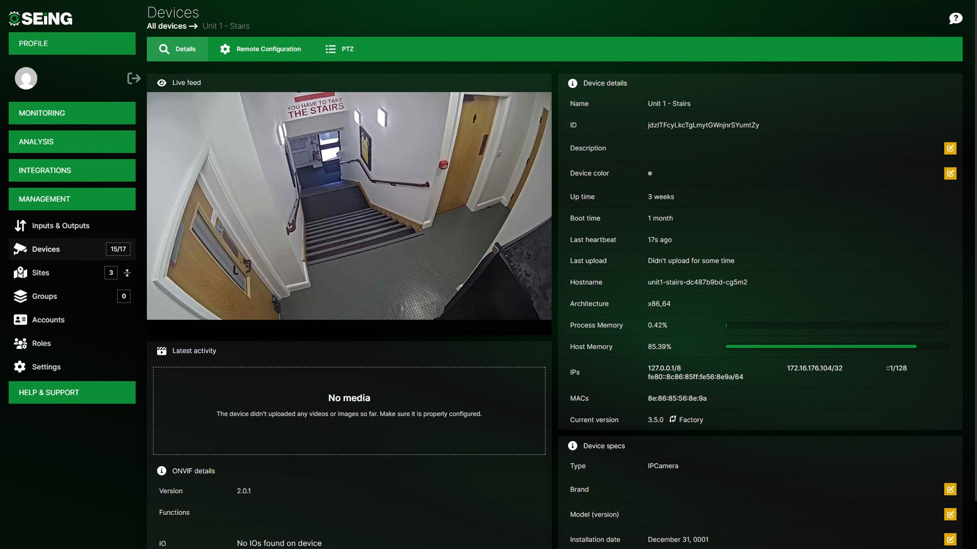The height and width of the screenshot is (549, 977).
Task: Expand the ANALYSIS section
Action: click(x=72, y=142)
